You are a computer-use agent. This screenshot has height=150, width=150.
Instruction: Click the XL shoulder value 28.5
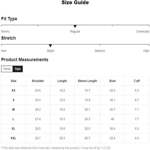38,128
